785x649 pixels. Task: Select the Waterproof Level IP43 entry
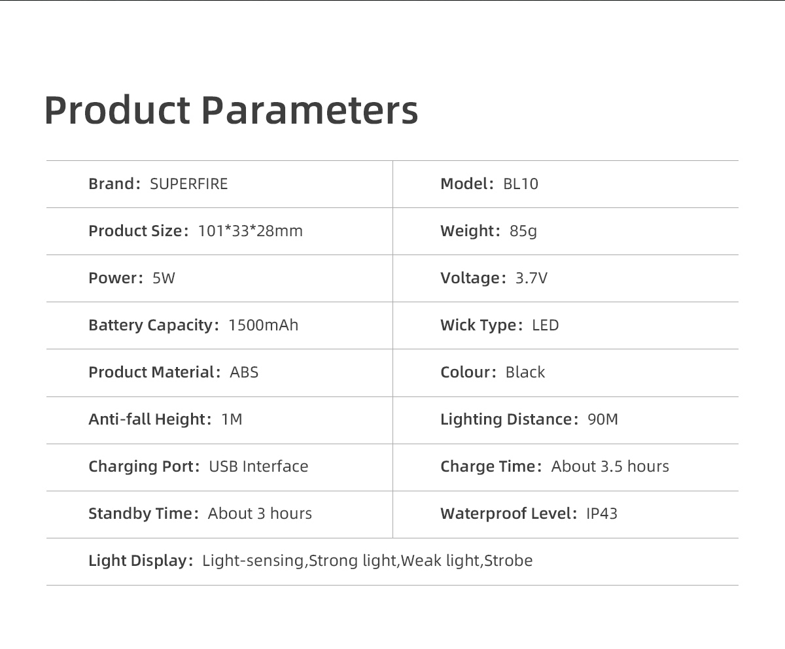click(529, 514)
